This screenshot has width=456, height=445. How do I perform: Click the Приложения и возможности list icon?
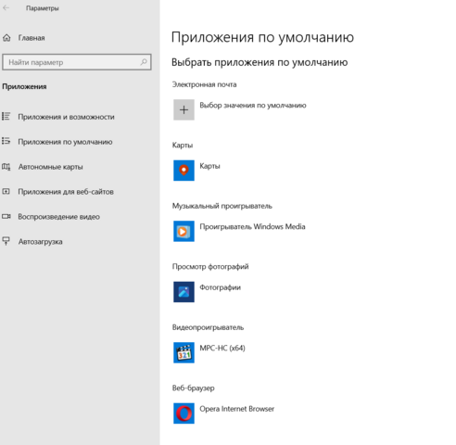(6, 117)
